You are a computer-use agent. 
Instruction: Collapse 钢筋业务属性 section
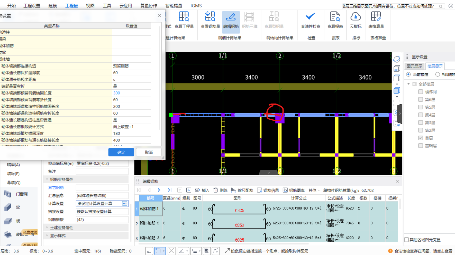(47, 179)
